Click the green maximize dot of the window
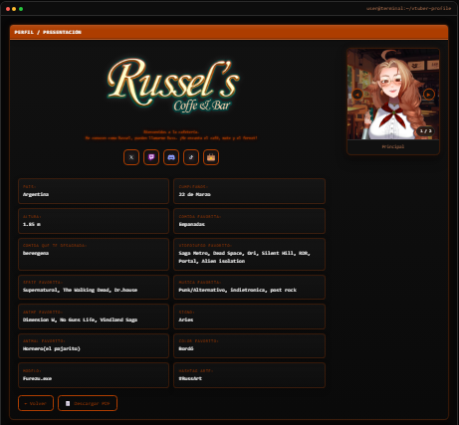Viewport: 459px width, 425px height. tap(21, 9)
